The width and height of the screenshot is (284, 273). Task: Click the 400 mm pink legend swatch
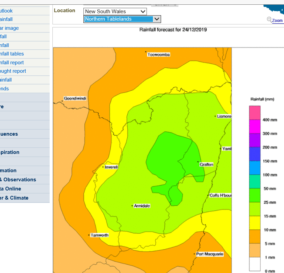pos(255,113)
